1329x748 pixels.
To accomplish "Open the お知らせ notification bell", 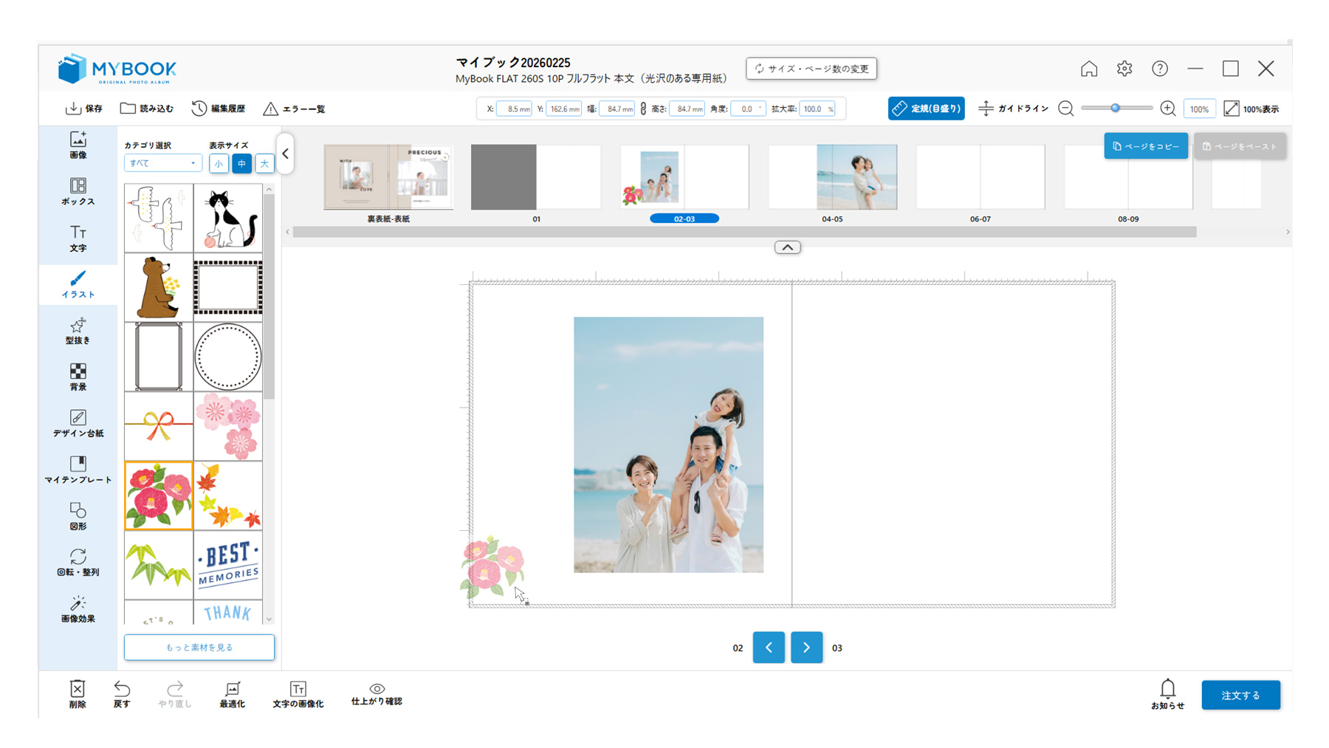I will coord(1167,693).
